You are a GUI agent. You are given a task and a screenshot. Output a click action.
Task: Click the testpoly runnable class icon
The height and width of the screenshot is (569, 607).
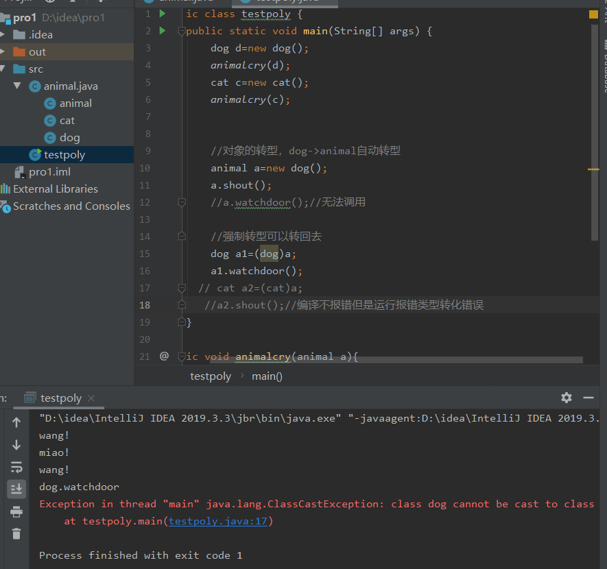[x=35, y=154]
